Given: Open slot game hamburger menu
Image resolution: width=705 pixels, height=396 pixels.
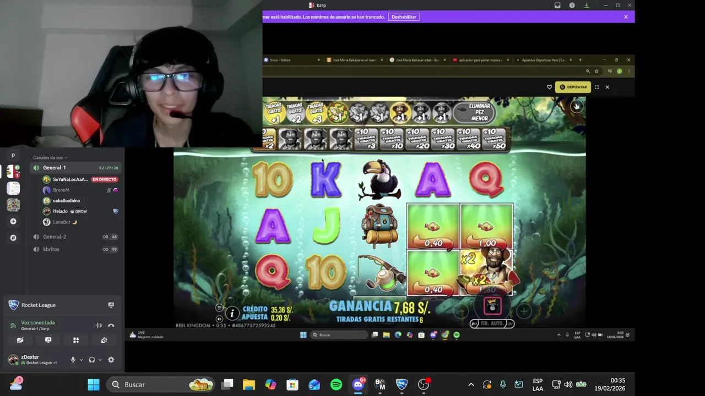Looking at the screenshot, I should click(219, 308).
